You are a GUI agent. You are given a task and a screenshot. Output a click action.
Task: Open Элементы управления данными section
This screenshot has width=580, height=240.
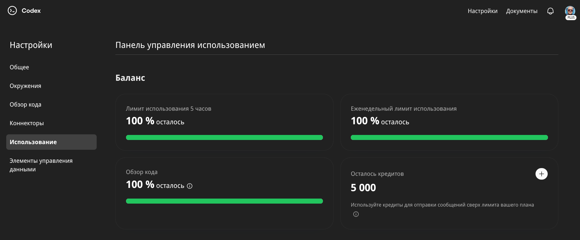41,165
